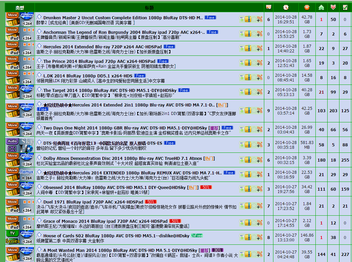Click zip icon for L.DK 2014
This screenshot has width=352, height=262.
(248, 77)
